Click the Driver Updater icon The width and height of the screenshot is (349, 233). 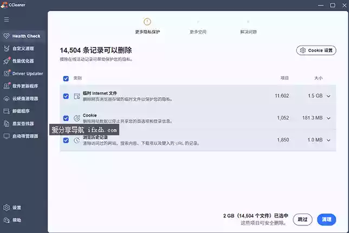(x=7, y=73)
